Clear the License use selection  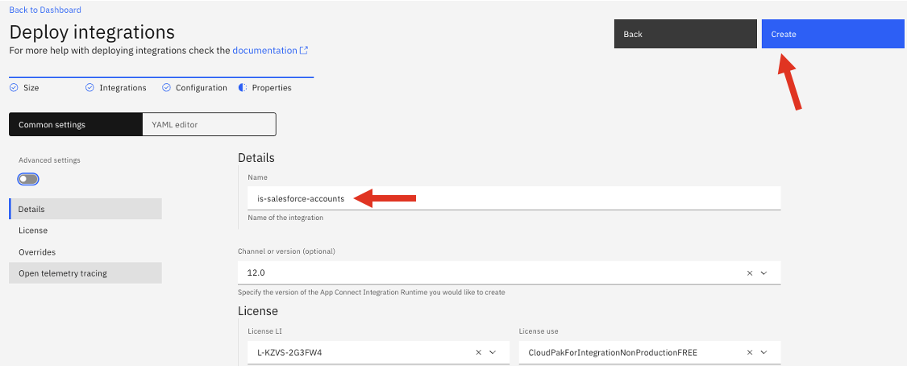point(750,352)
